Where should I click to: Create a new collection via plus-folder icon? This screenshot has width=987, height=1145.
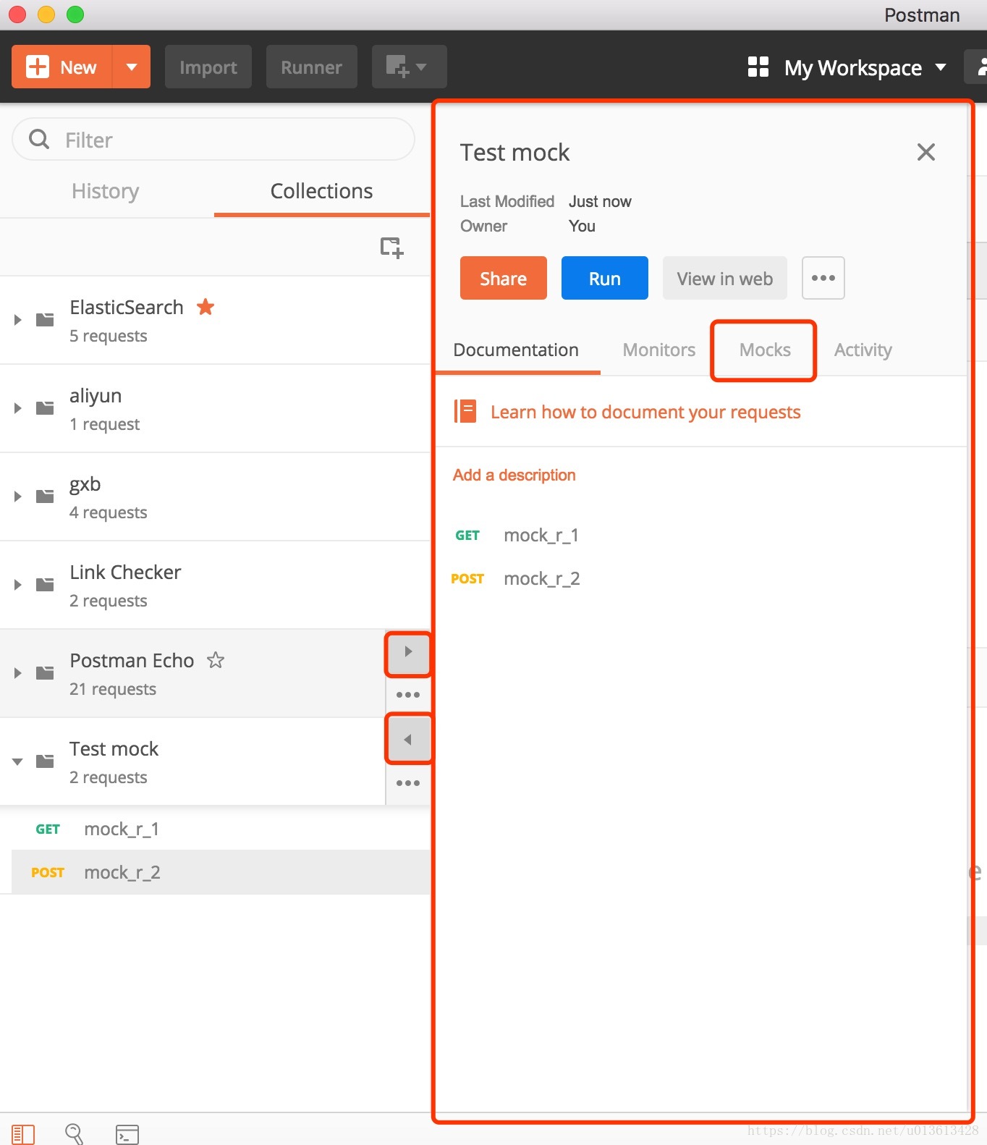point(391,247)
